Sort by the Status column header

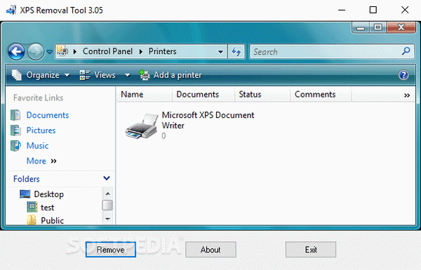(263, 94)
